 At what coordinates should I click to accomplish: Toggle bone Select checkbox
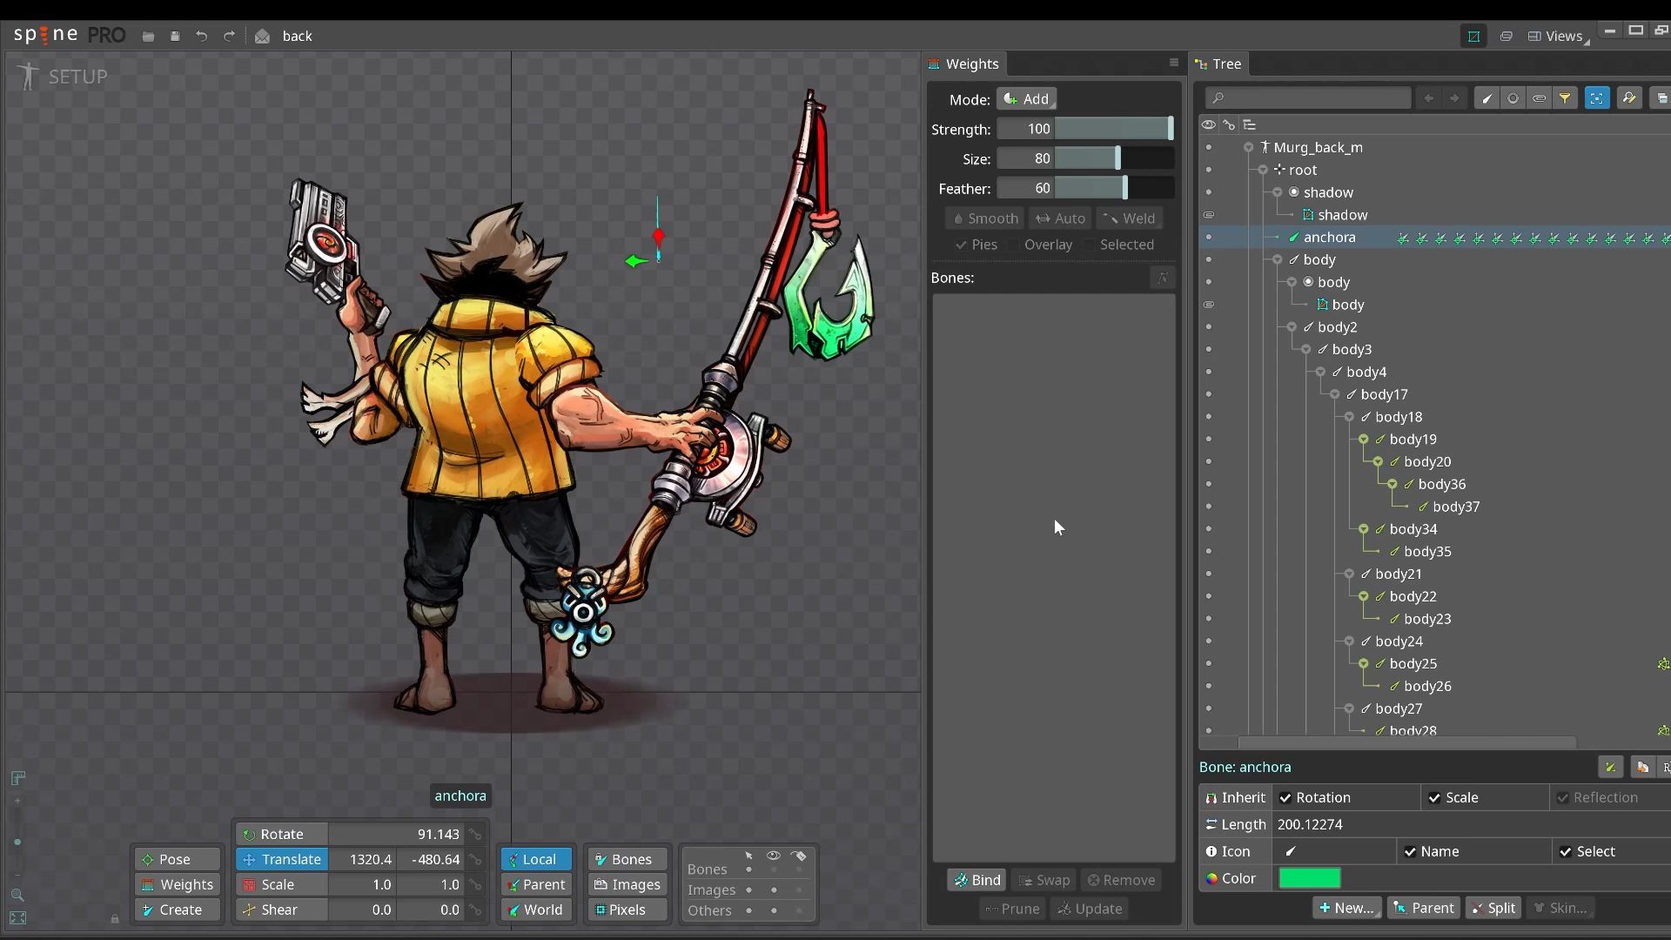click(x=1566, y=852)
